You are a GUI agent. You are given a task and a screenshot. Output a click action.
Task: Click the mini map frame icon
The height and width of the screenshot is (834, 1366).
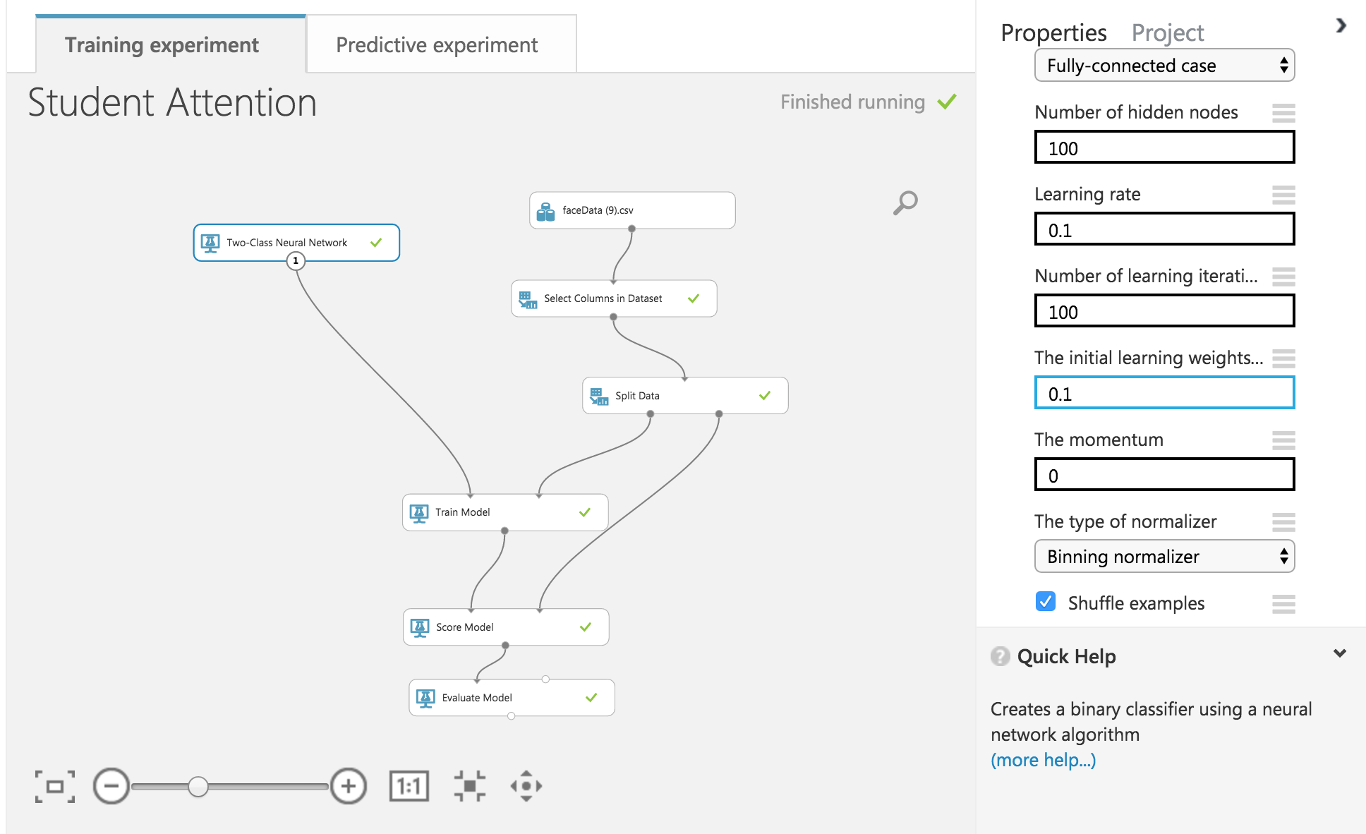[x=55, y=785]
